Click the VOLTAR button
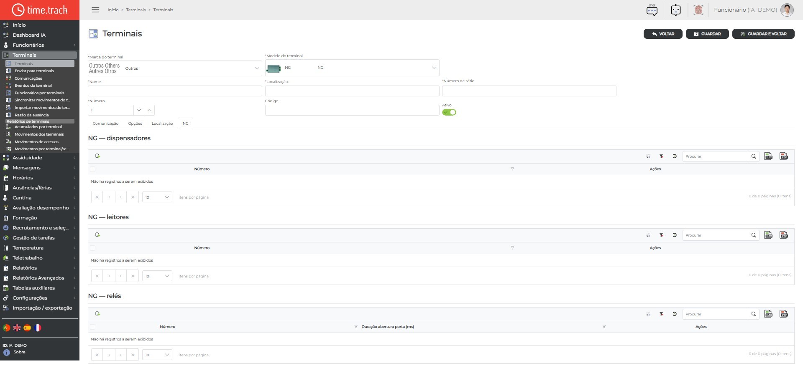 [663, 34]
